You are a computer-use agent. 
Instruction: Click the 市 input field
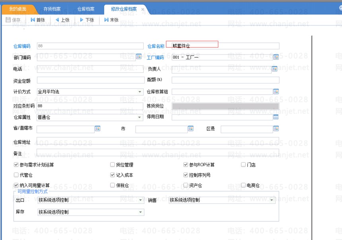tap(161, 129)
